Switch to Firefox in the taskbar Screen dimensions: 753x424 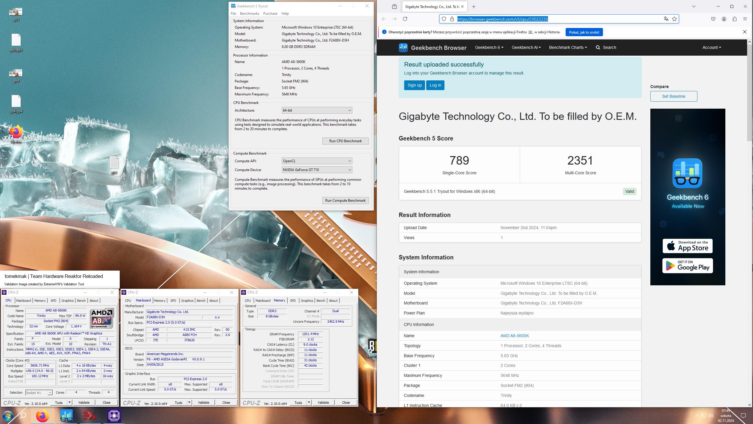[x=43, y=416]
